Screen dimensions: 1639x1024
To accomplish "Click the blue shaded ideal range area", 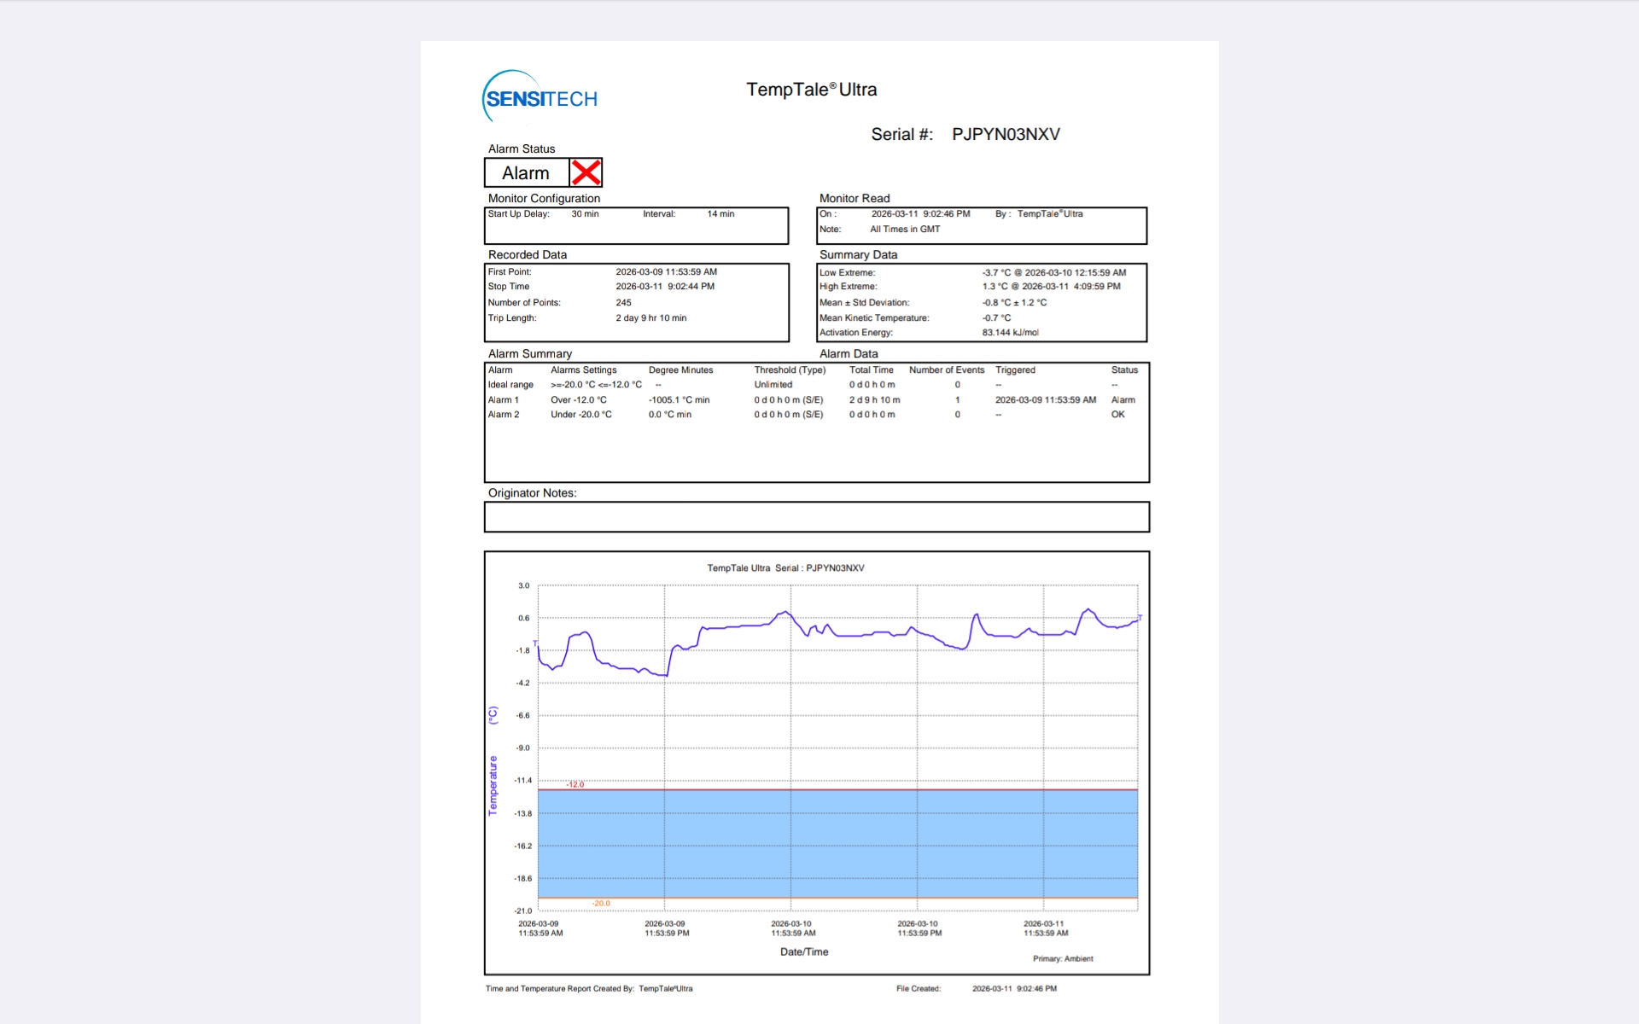I will pyautogui.click(x=837, y=843).
